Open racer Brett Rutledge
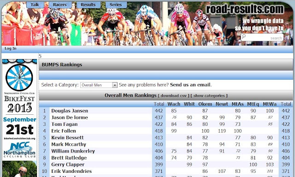This screenshot has width=295, height=177. click(69, 158)
